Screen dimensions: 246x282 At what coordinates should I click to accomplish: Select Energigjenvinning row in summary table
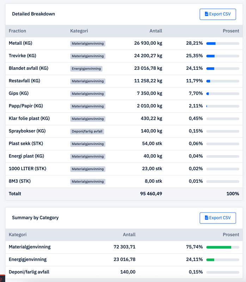pyautogui.click(x=27, y=259)
